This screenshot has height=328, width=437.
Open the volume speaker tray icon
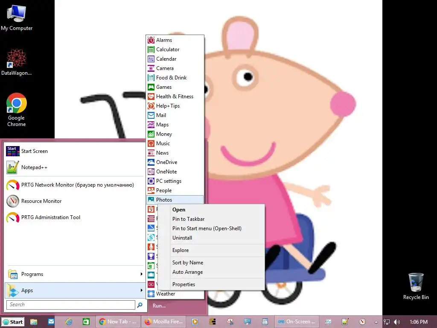tap(397, 322)
